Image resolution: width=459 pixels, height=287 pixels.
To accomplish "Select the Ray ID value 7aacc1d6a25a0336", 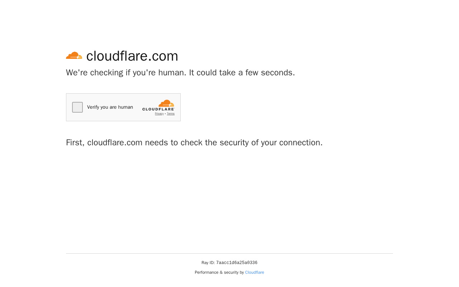I will [237, 263].
